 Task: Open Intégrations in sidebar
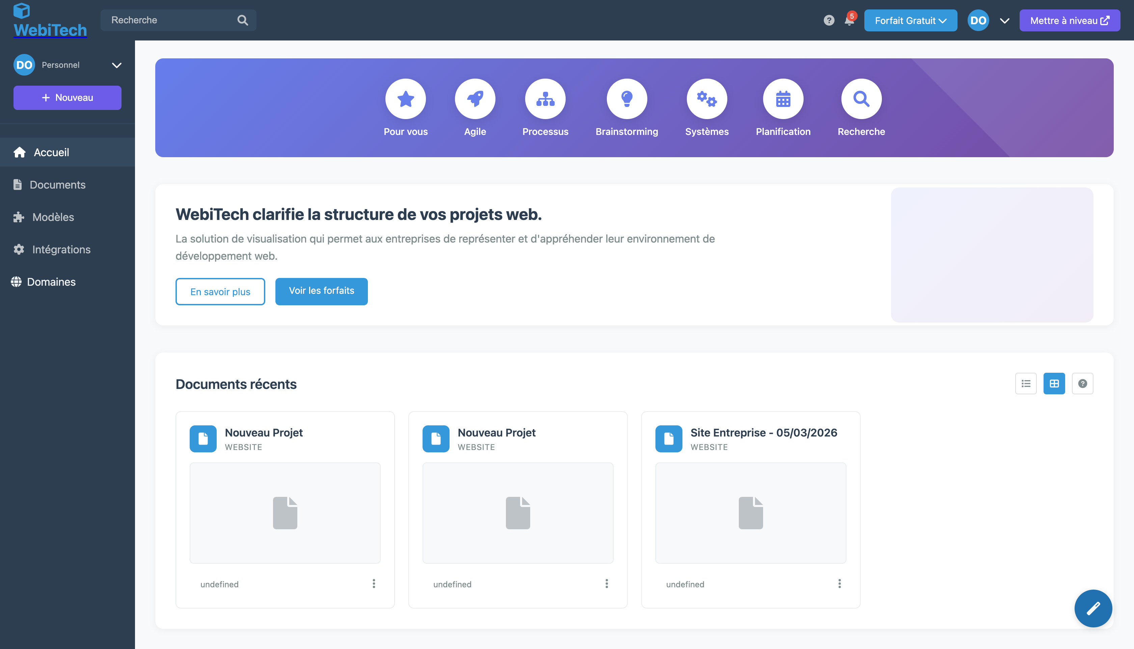(61, 250)
